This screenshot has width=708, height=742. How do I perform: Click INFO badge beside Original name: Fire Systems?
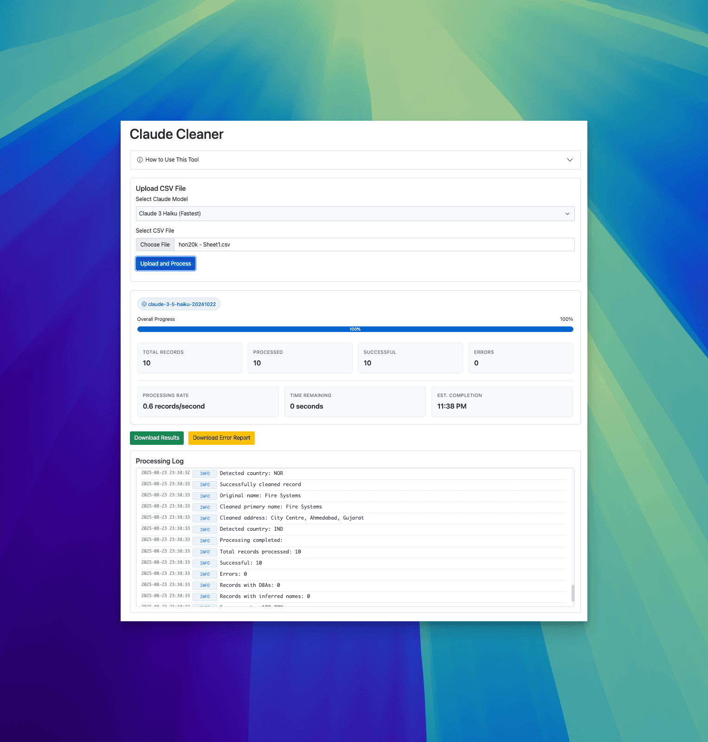(x=205, y=496)
